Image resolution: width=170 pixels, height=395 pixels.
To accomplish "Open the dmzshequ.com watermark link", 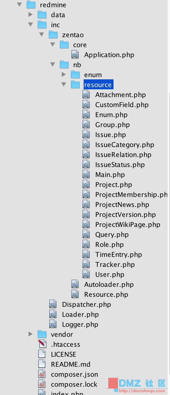I will pyautogui.click(x=142, y=391).
